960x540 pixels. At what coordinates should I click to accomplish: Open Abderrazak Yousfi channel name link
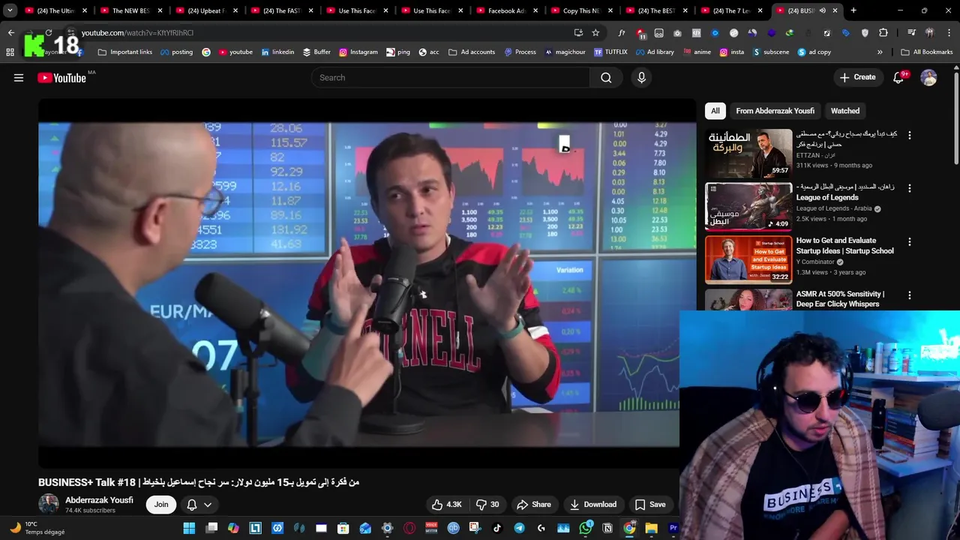(x=99, y=500)
